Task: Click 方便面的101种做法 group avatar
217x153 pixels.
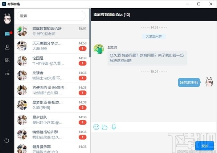Action: (22, 90)
